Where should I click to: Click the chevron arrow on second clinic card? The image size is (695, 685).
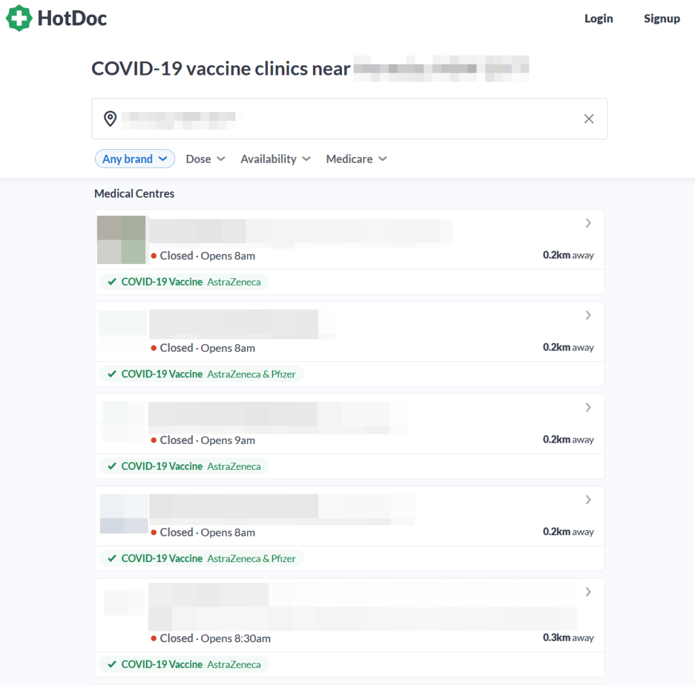click(588, 316)
